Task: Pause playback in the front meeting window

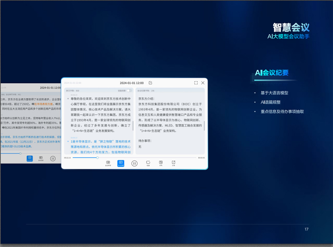Action: coord(134,163)
